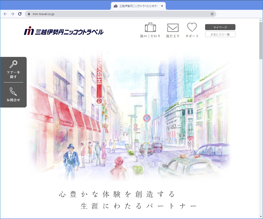Close the current browser tab

(162, 6)
